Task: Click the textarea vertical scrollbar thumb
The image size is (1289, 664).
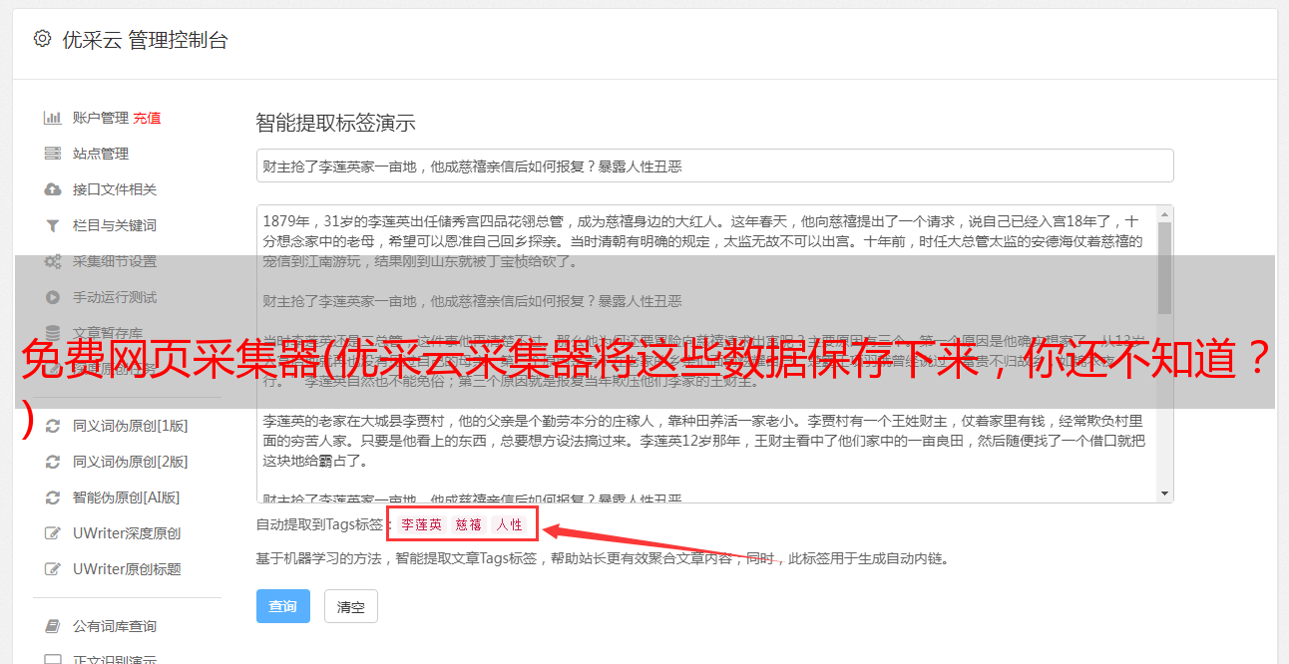Action: tap(1164, 268)
